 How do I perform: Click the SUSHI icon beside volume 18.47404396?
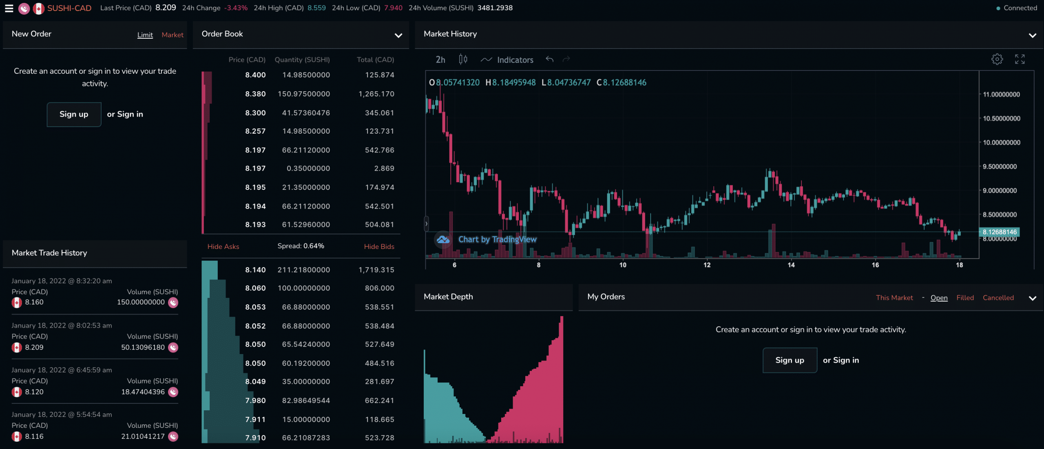point(173,392)
